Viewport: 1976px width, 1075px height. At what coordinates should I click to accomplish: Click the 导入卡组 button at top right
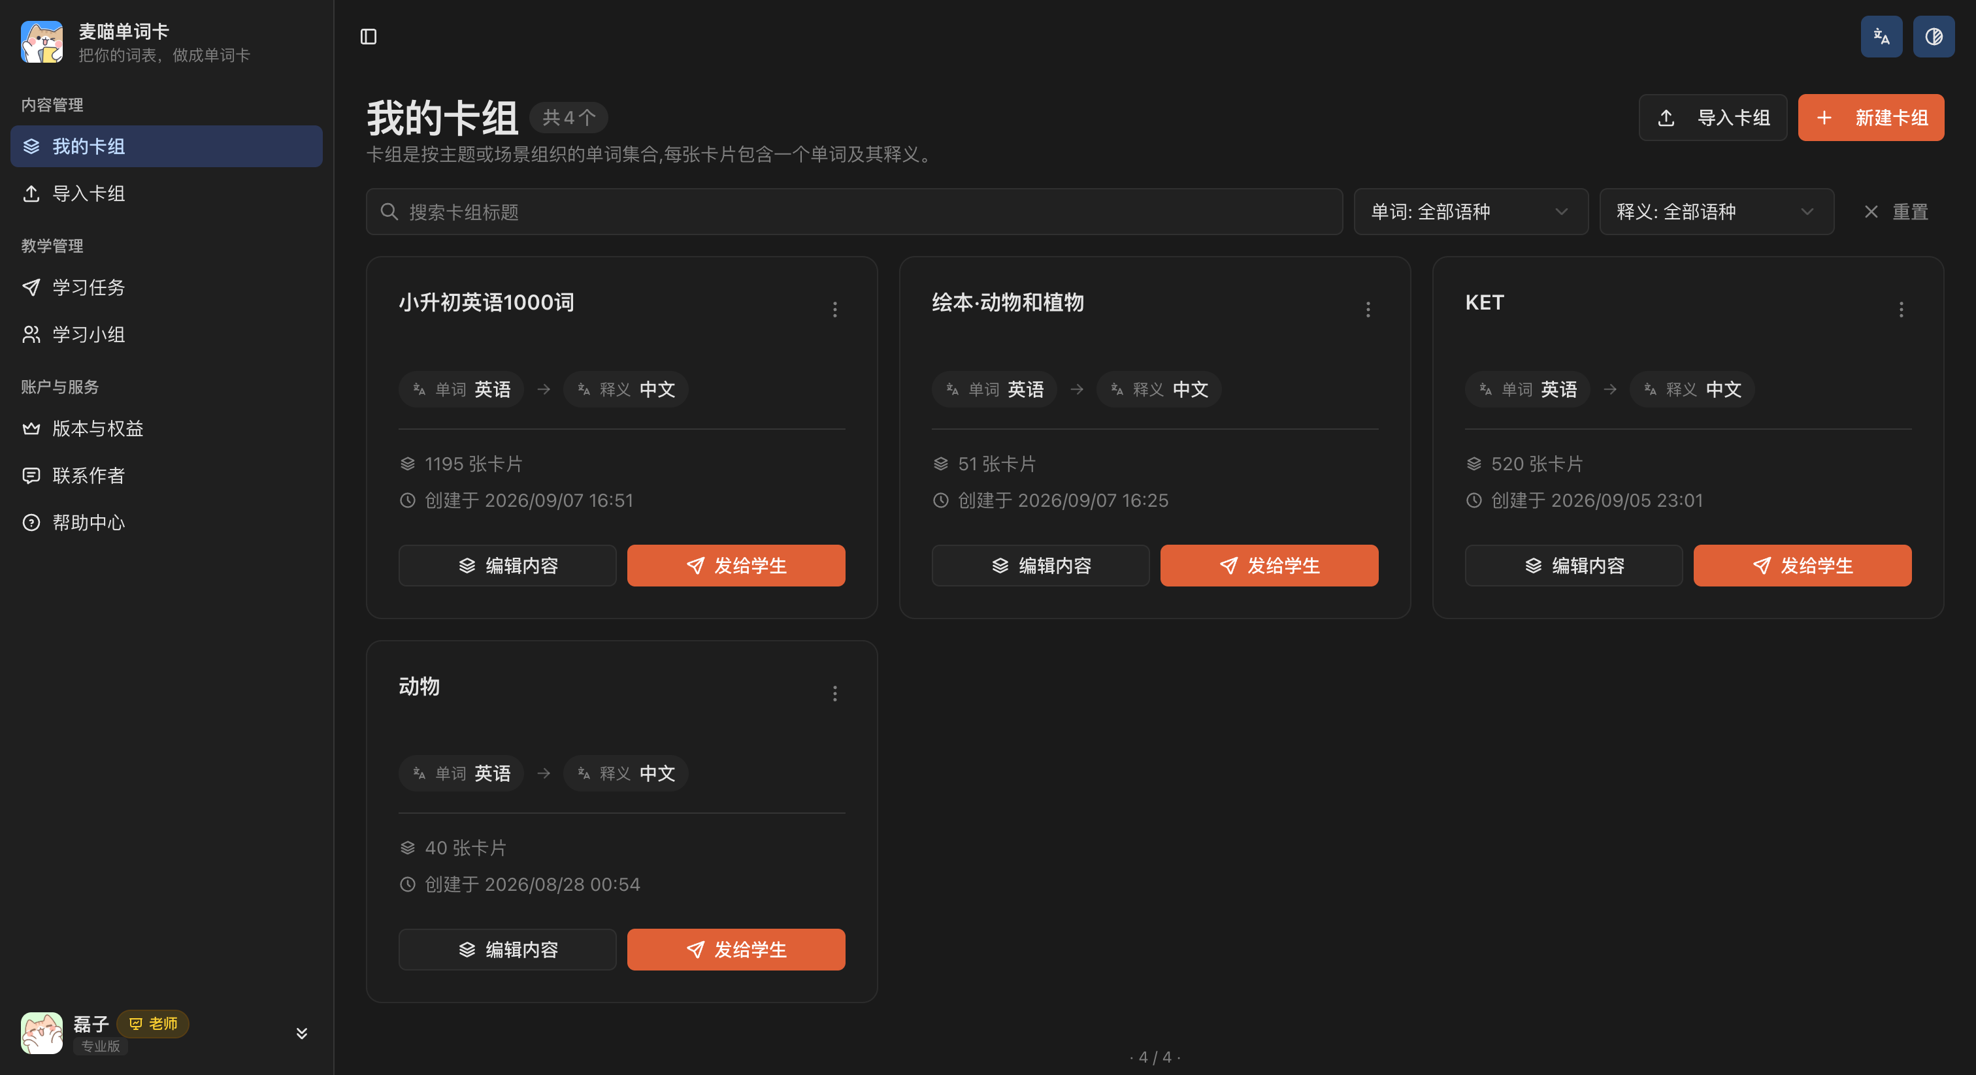point(1712,118)
